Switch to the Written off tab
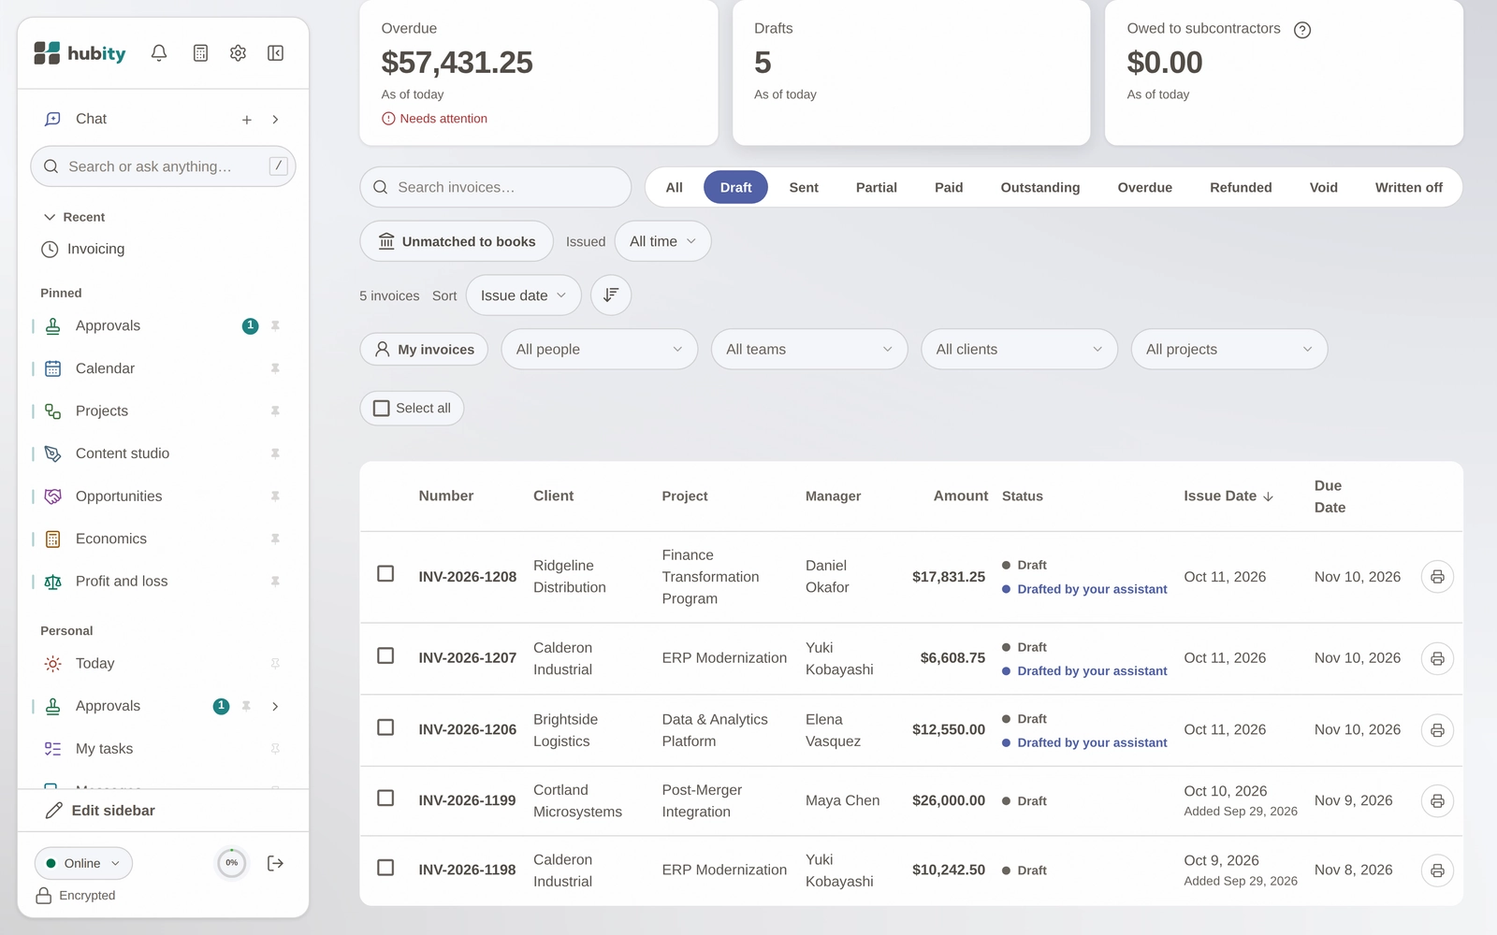 [1408, 188]
